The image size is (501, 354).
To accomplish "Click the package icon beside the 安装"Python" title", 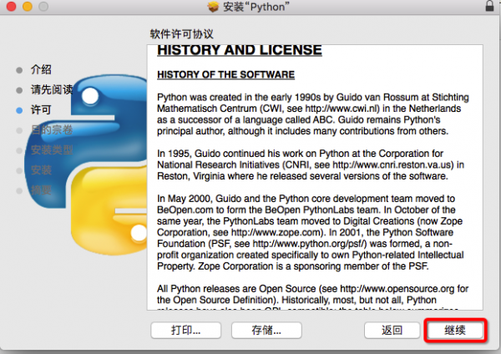I will click(213, 7).
